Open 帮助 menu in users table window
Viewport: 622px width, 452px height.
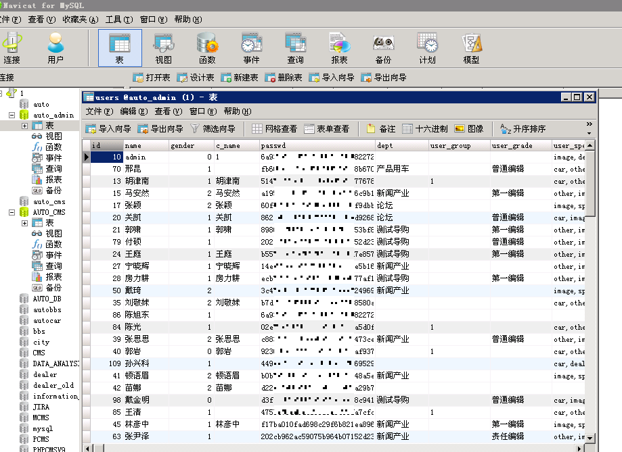pos(238,111)
